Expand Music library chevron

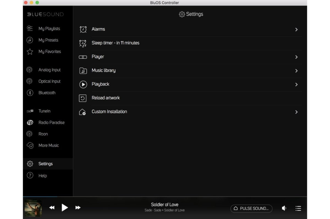pos(296,71)
